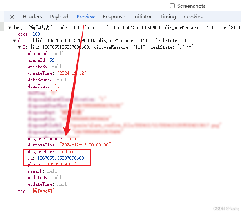Select the disposeUser admin line
The image size is (241, 213).
click(x=52, y=151)
